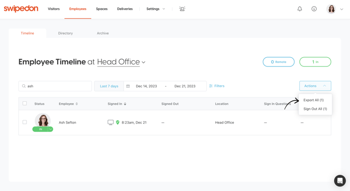350x191 pixels.
Task: Click the green location verified pin icon
Action: (x=118, y=123)
